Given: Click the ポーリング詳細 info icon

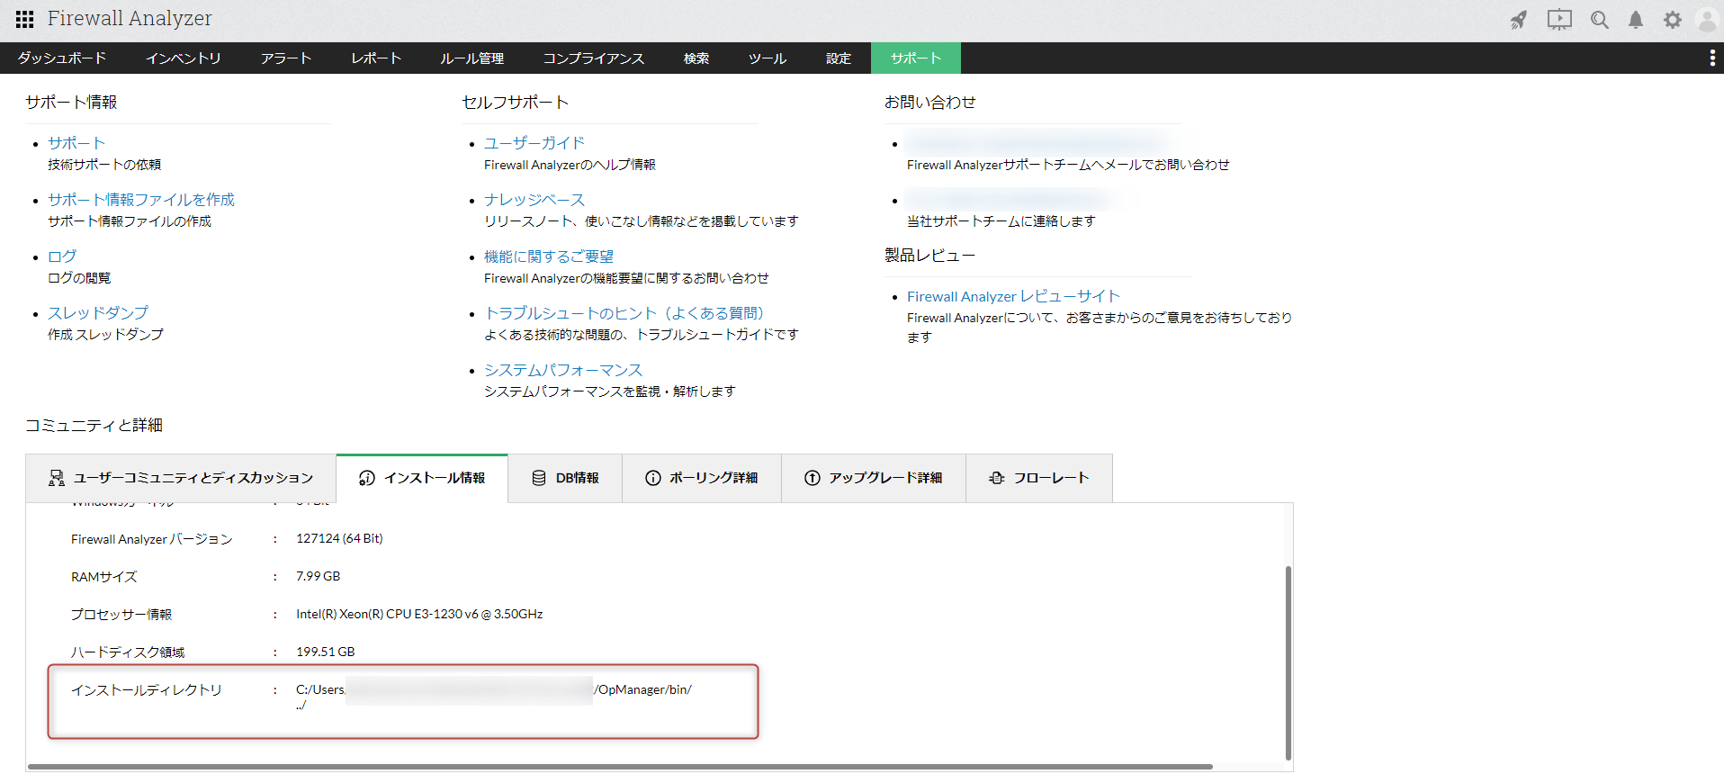Looking at the screenshot, I should (x=653, y=478).
